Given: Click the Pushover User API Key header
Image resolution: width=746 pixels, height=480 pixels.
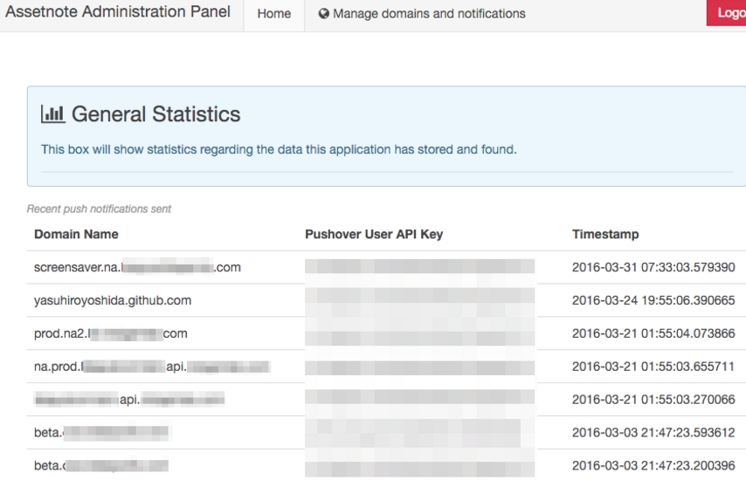Looking at the screenshot, I should [x=374, y=234].
